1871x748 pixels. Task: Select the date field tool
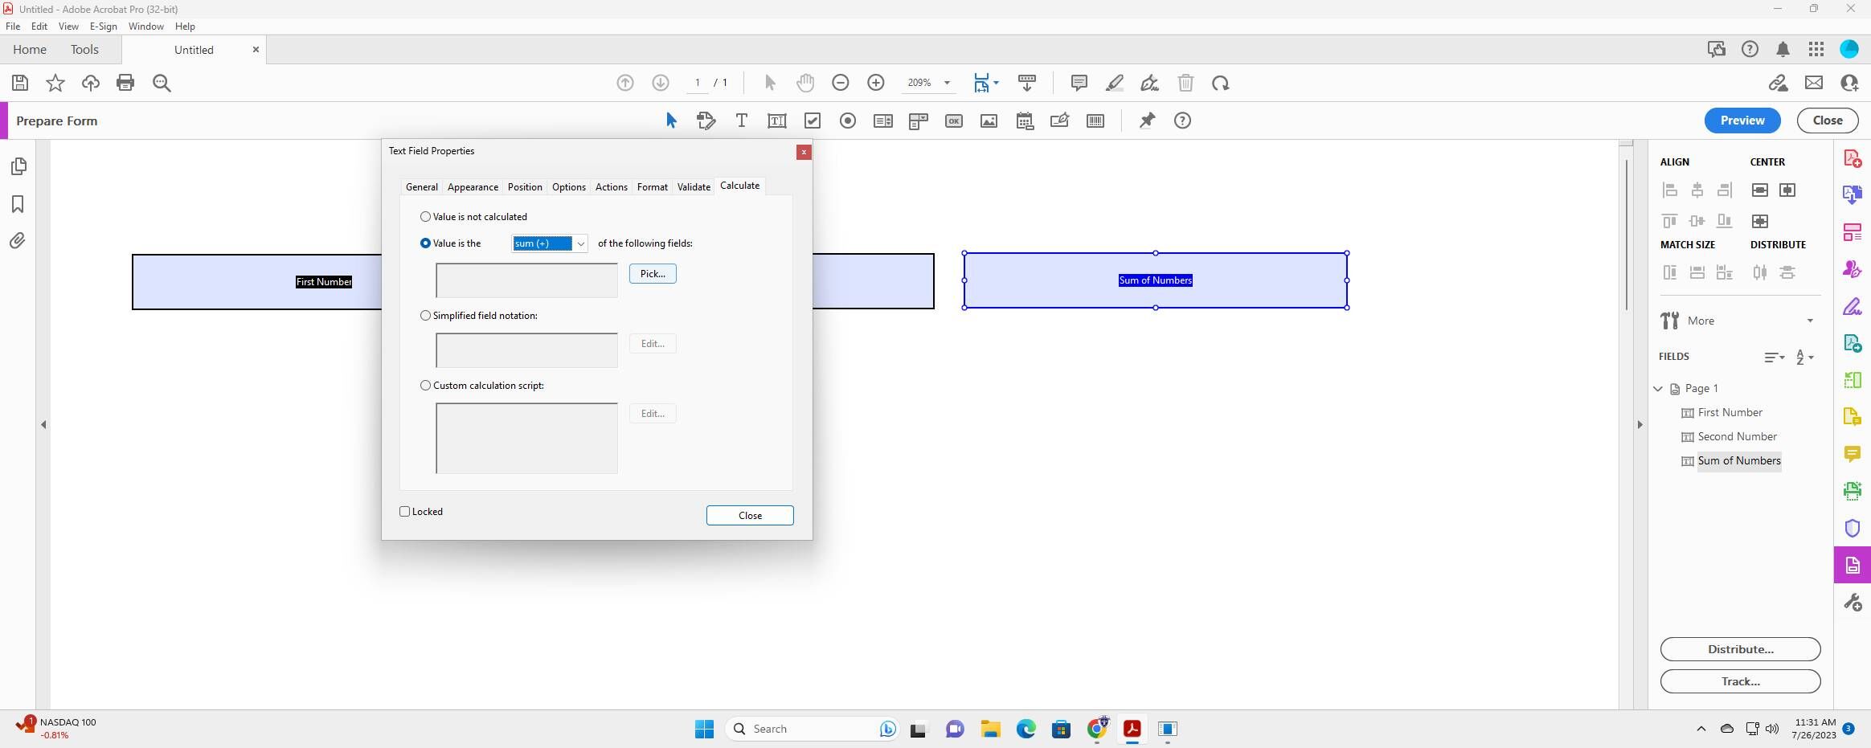(x=1025, y=121)
